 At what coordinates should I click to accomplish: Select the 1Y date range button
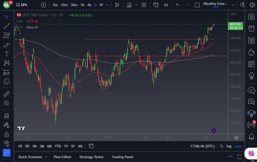[x=66, y=146]
